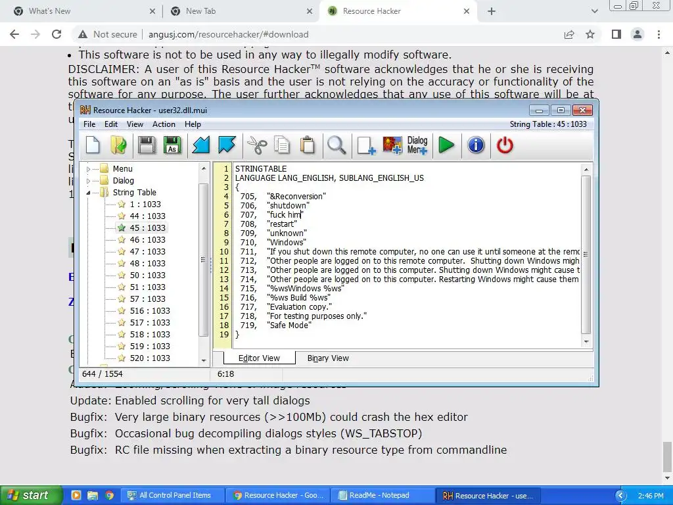Save the file with the floppy disk icon
The width and height of the screenshot is (673, 505).
147,145
